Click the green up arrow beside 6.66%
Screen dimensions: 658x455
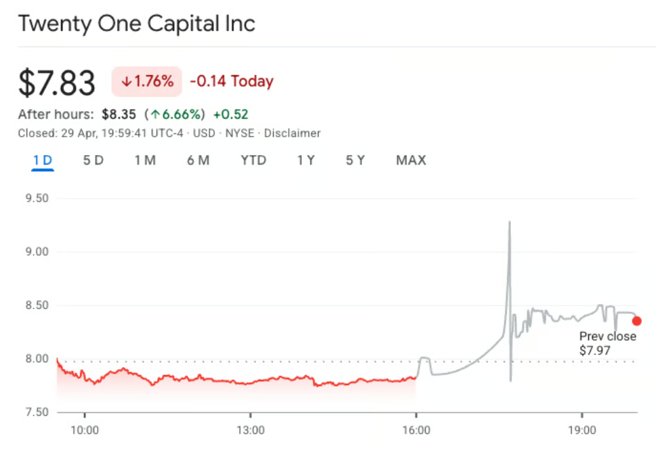pos(155,114)
